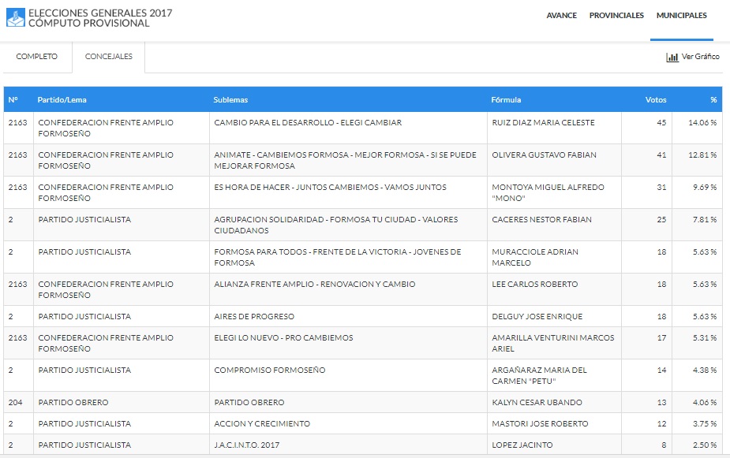Click the PARTIDO OBRERO party cell

tap(73, 403)
